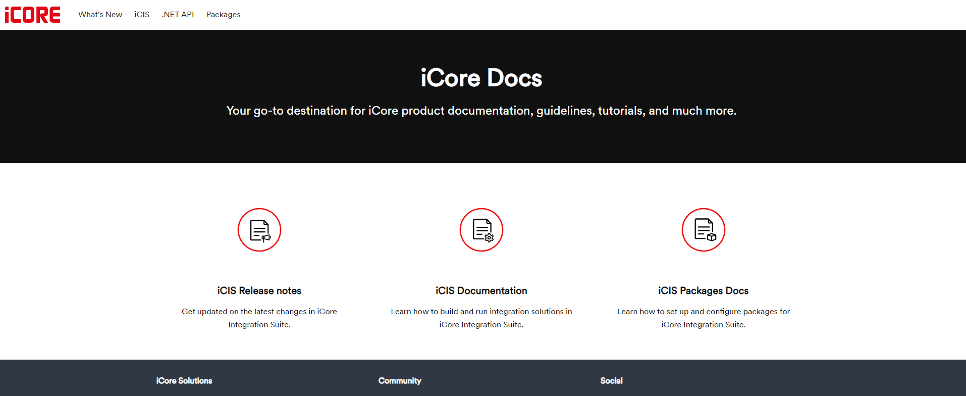Click the packages box document icon

coord(704,230)
